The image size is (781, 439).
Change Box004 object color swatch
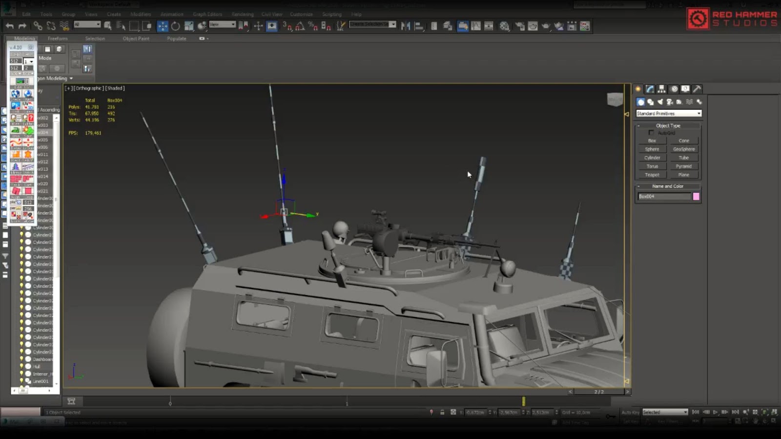coord(697,196)
